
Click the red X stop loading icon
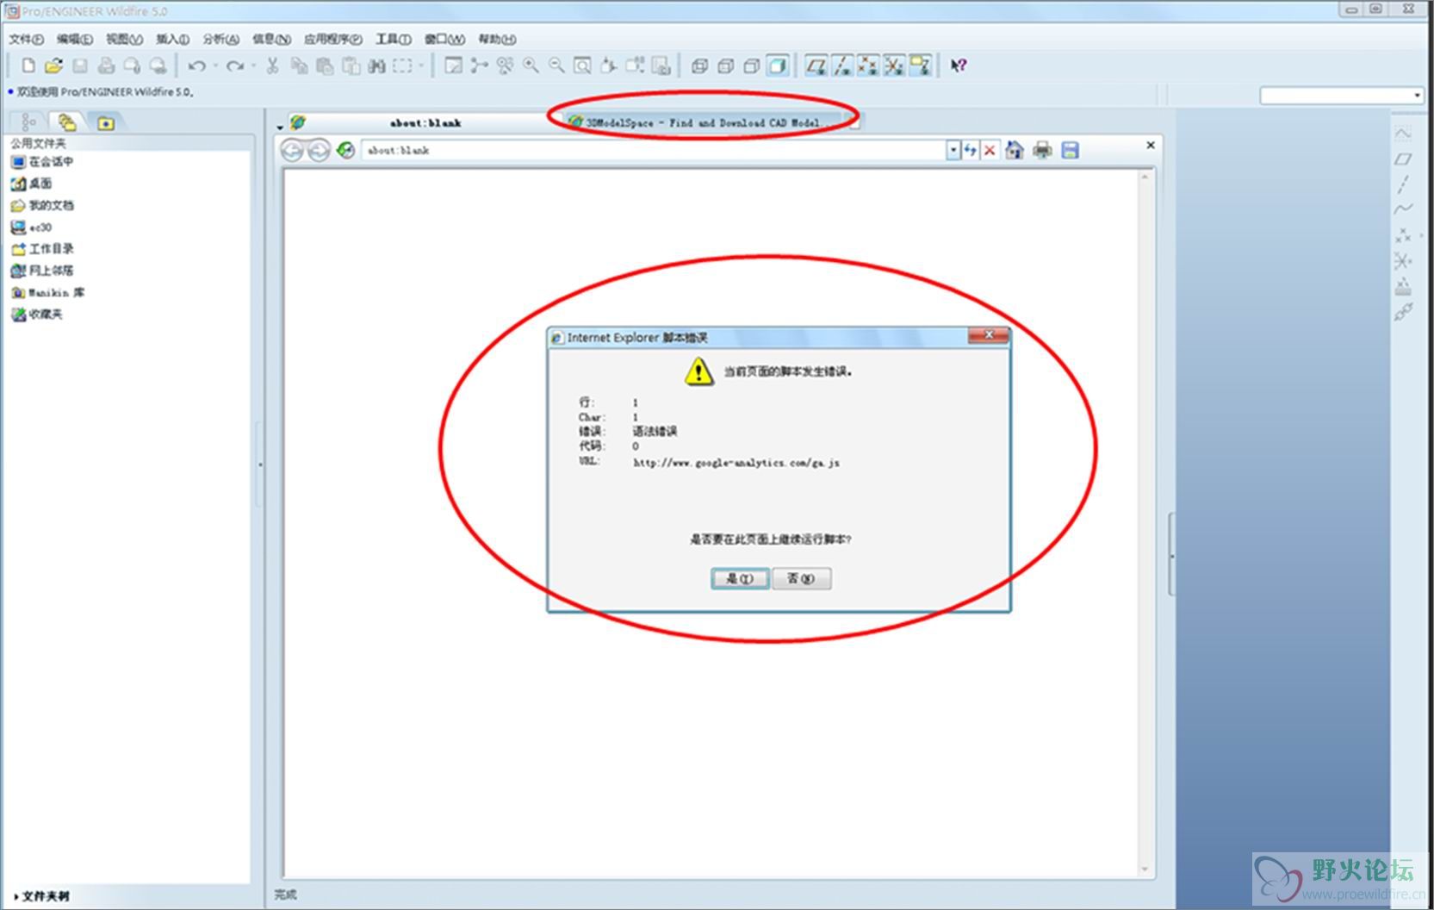click(x=990, y=150)
